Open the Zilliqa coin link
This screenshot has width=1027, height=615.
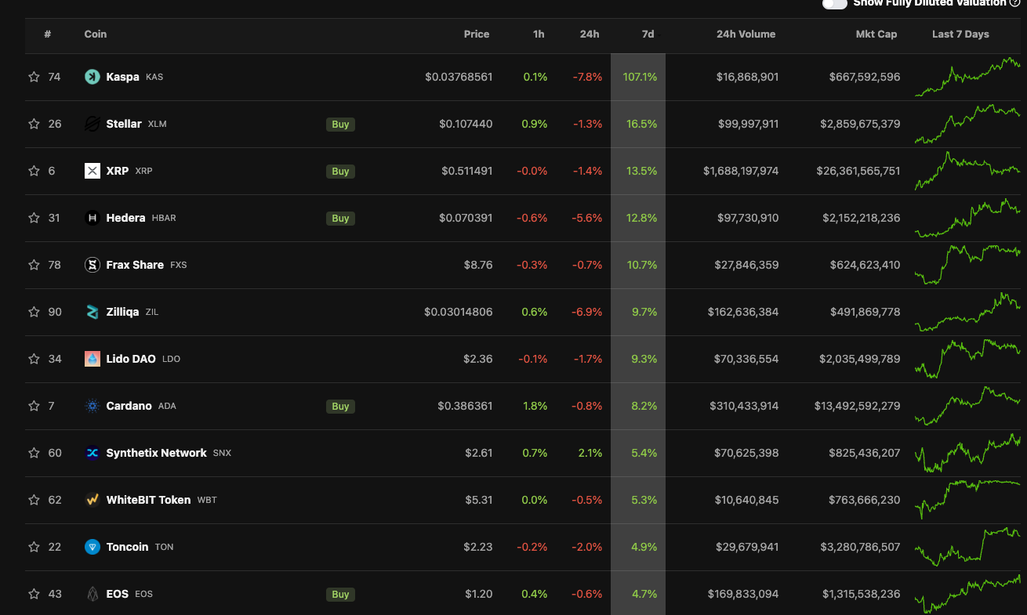(x=122, y=312)
